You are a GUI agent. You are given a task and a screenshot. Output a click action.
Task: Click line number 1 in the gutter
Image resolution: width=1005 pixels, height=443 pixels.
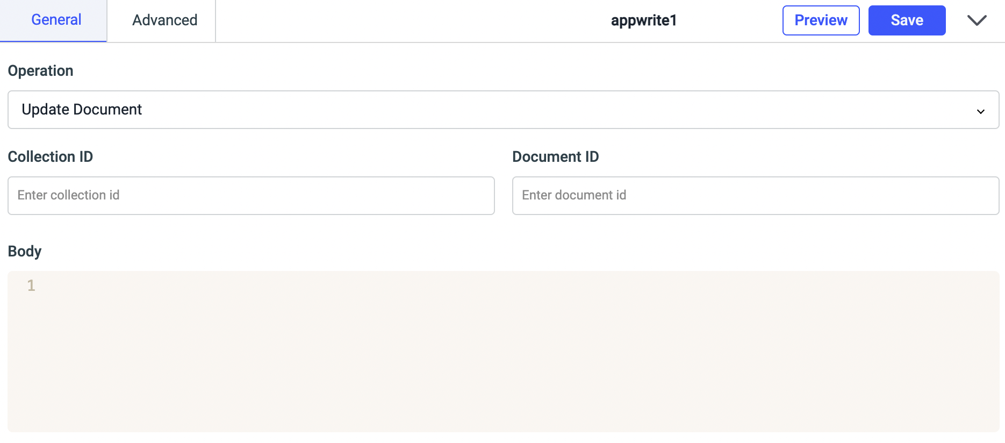(31, 285)
